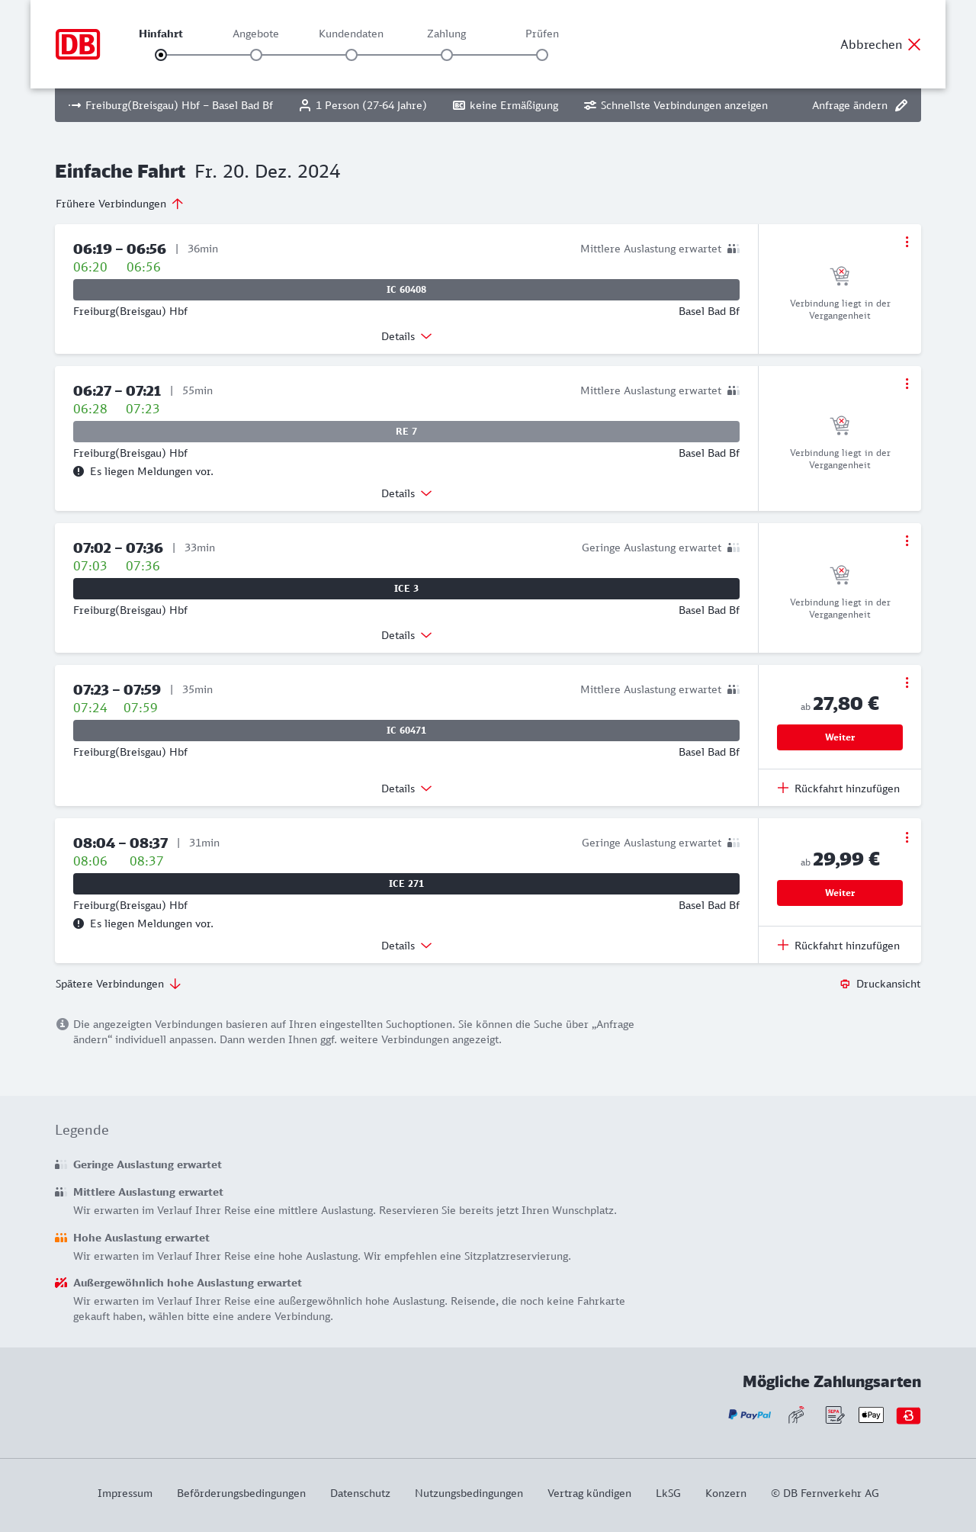
Task: Load Spätere Verbindungen
Action: (x=117, y=984)
